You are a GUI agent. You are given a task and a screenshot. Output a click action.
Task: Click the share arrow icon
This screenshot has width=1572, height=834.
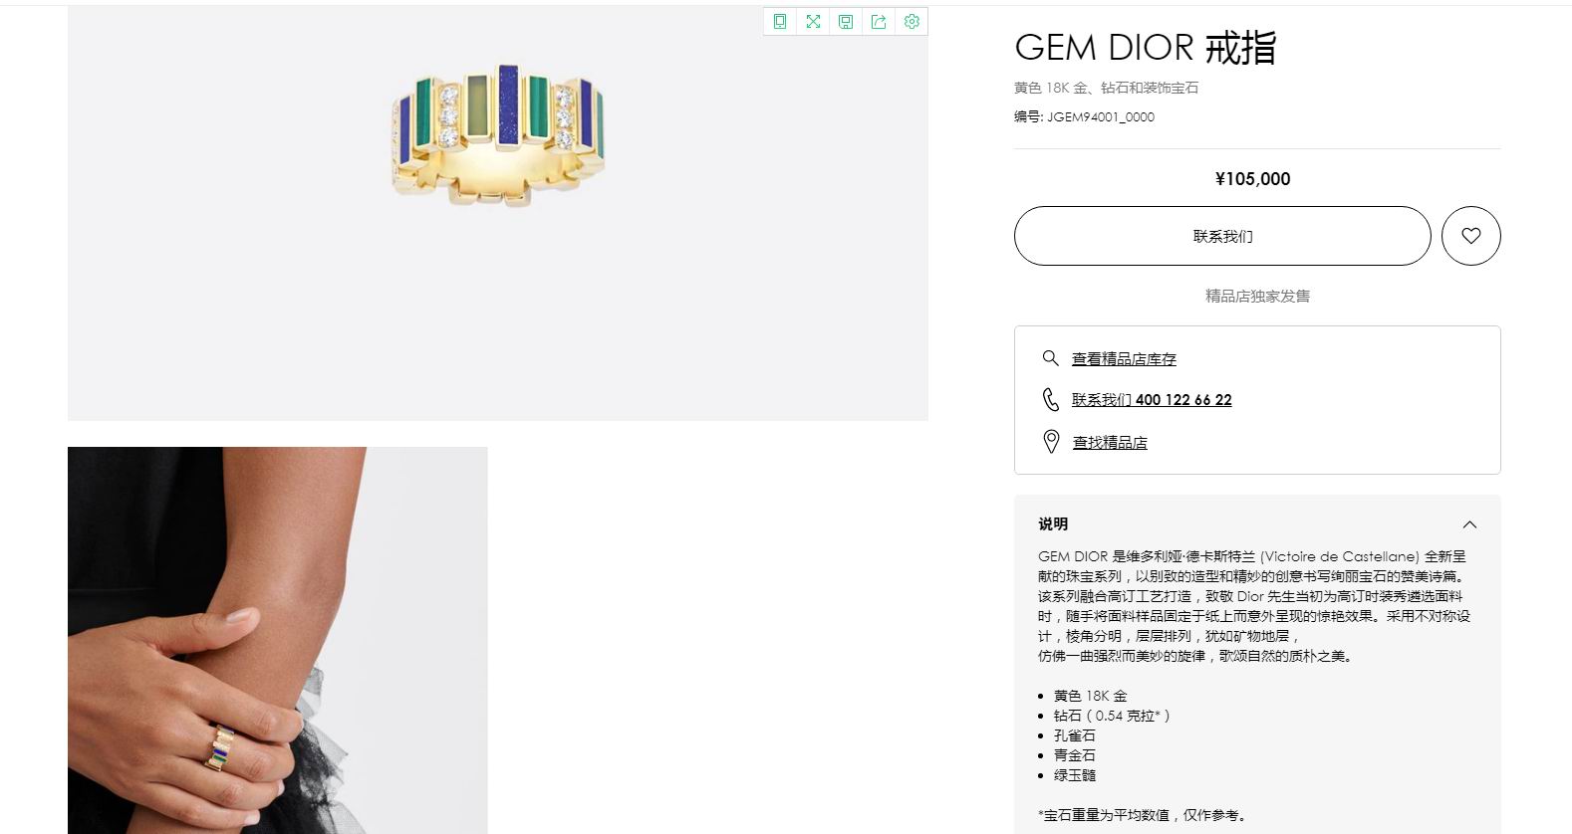(x=879, y=22)
